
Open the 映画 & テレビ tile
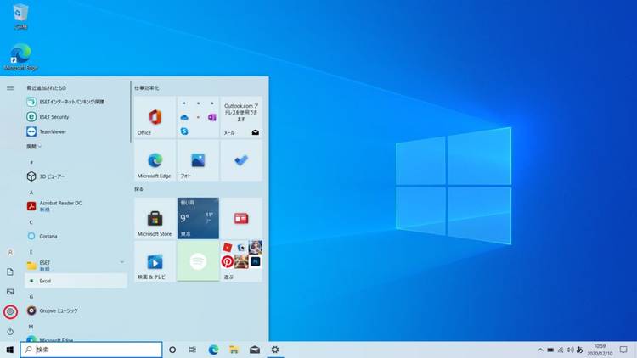(x=155, y=261)
